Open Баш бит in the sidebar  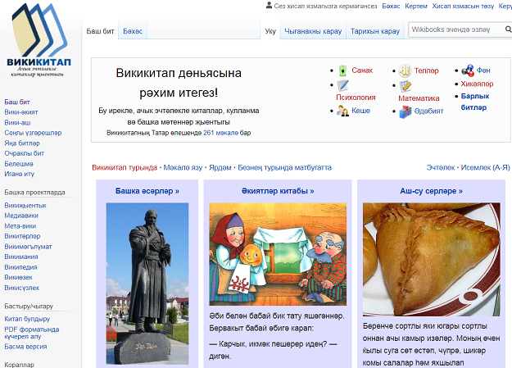(17, 102)
